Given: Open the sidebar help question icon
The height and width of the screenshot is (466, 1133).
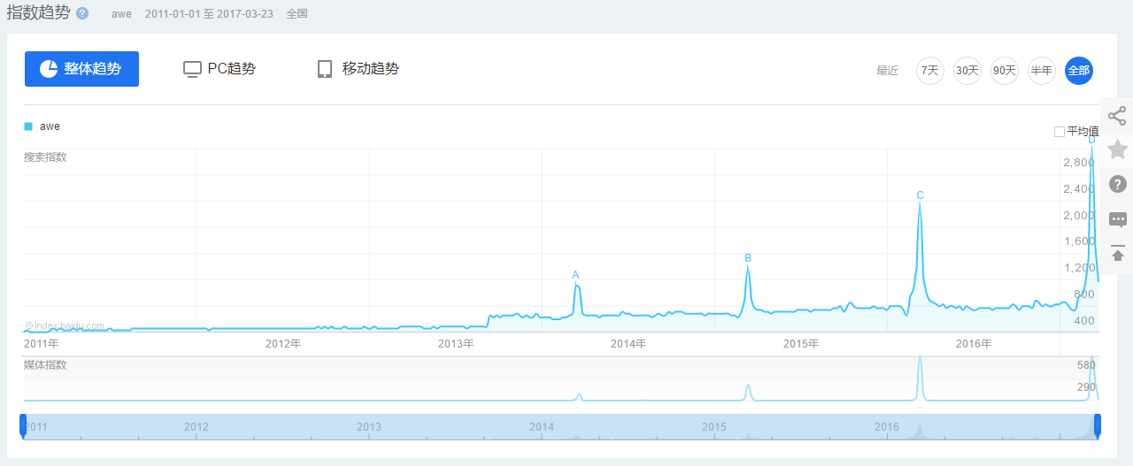Looking at the screenshot, I should (1117, 184).
